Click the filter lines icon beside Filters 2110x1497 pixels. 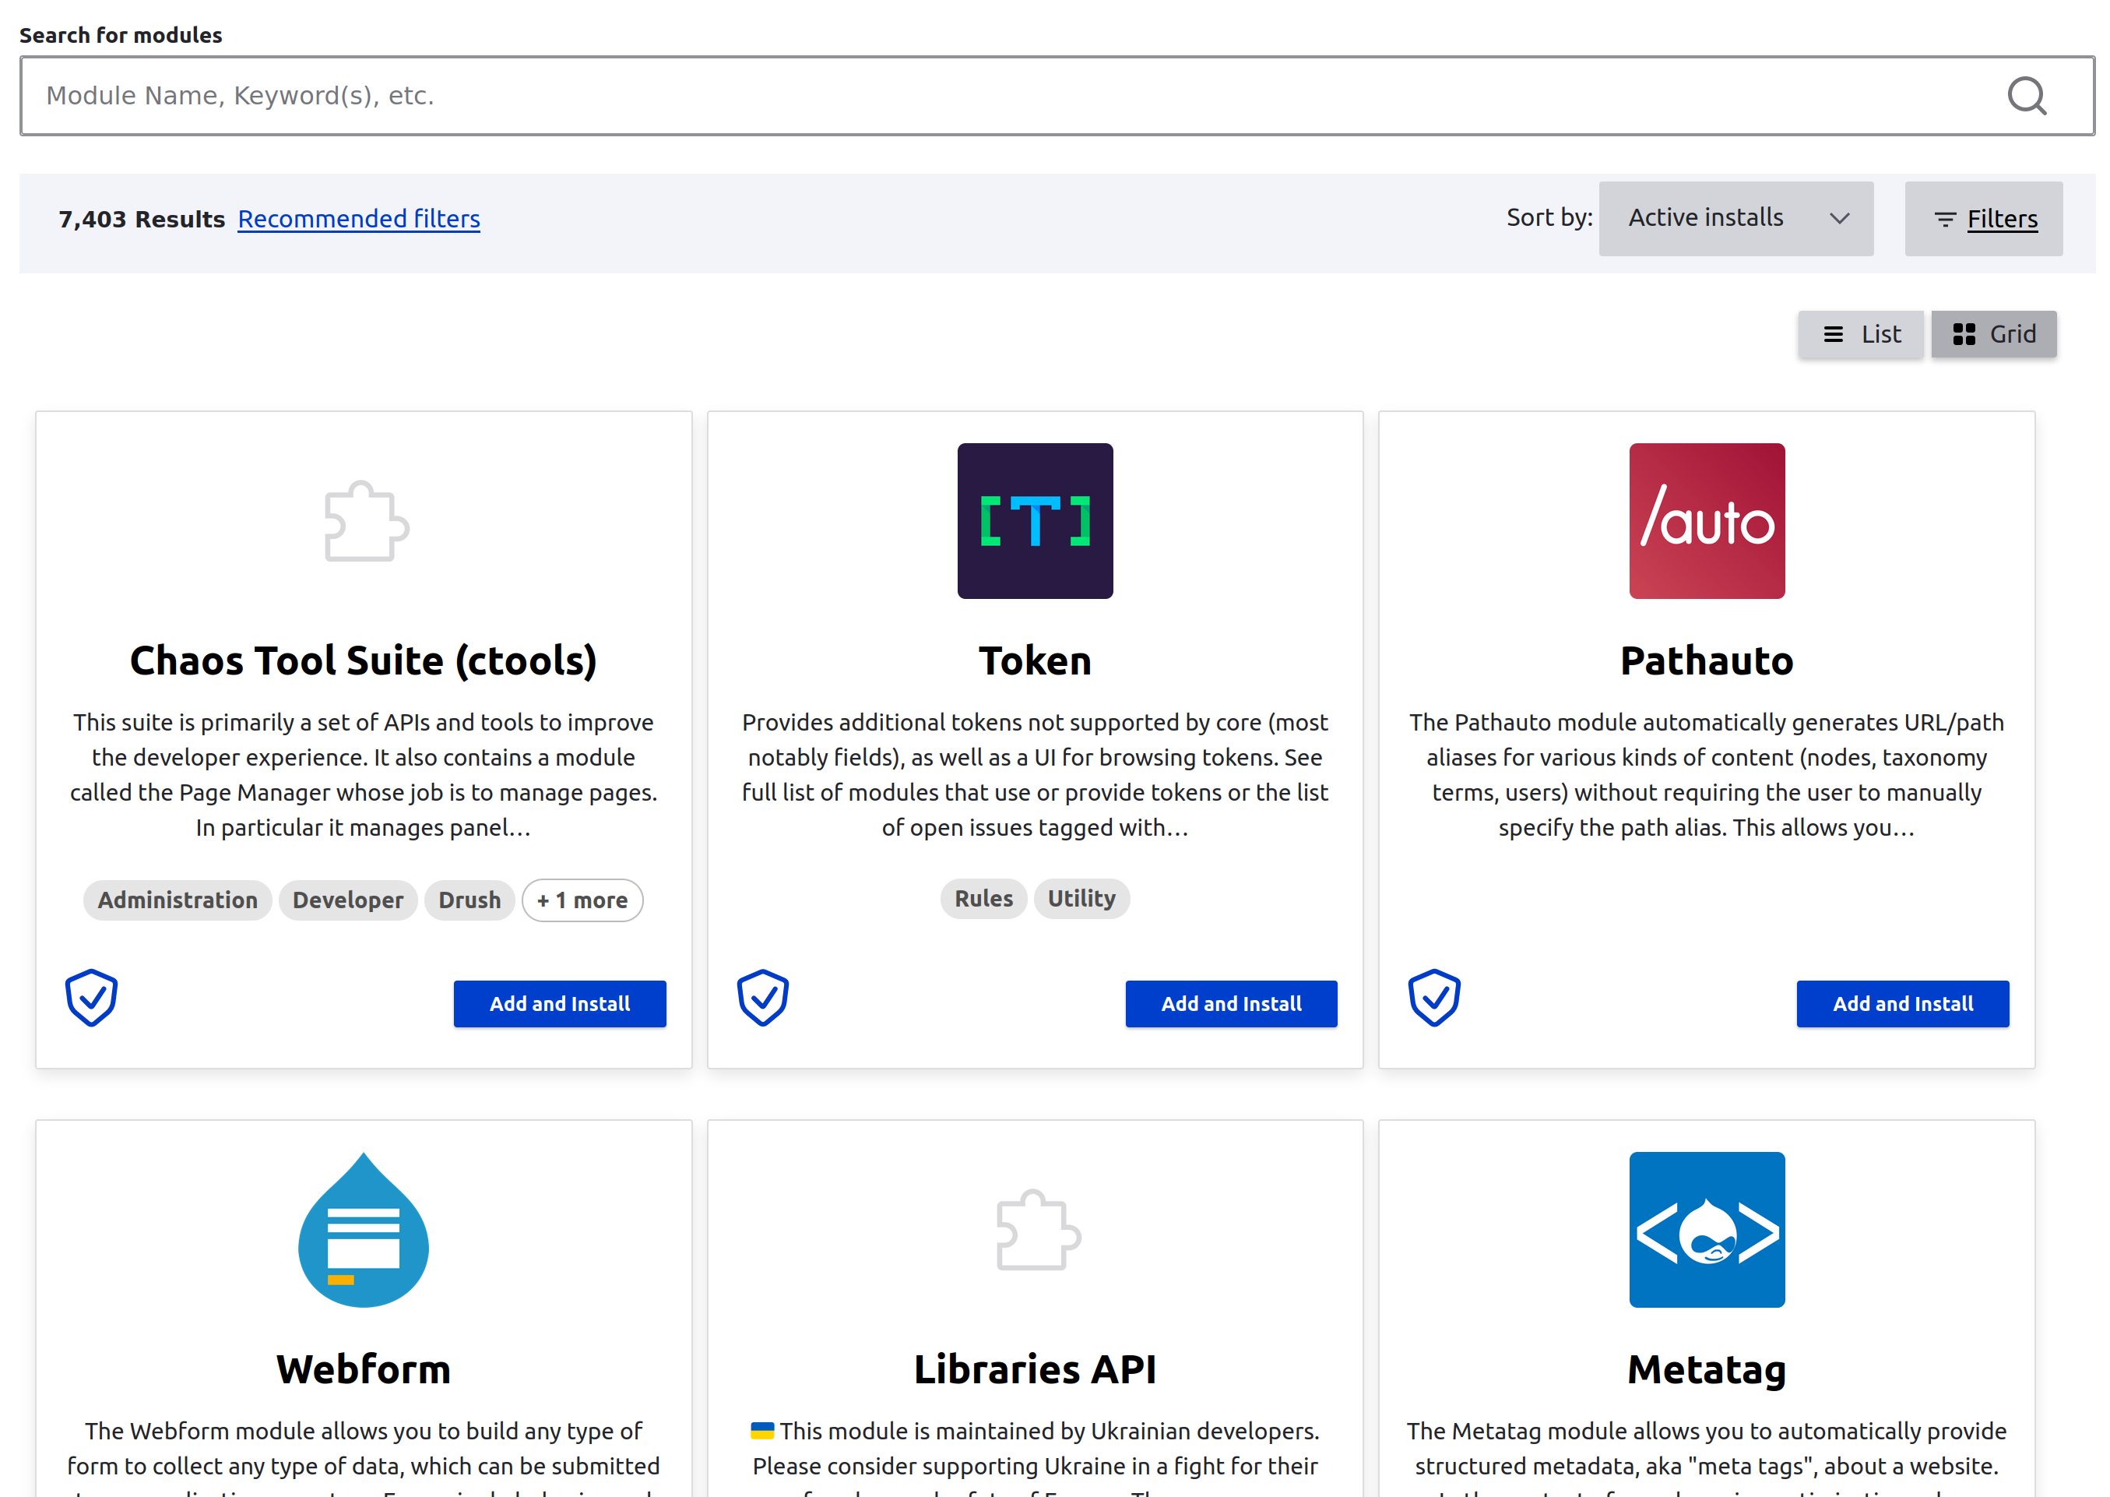pos(1944,220)
